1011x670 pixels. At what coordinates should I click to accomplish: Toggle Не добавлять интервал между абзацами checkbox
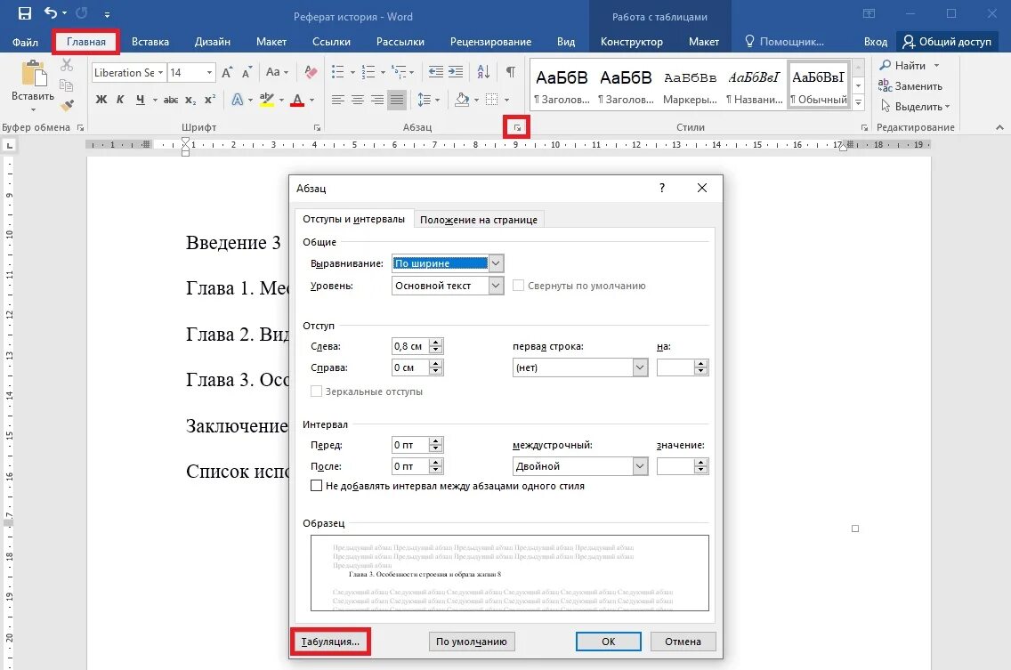[316, 486]
